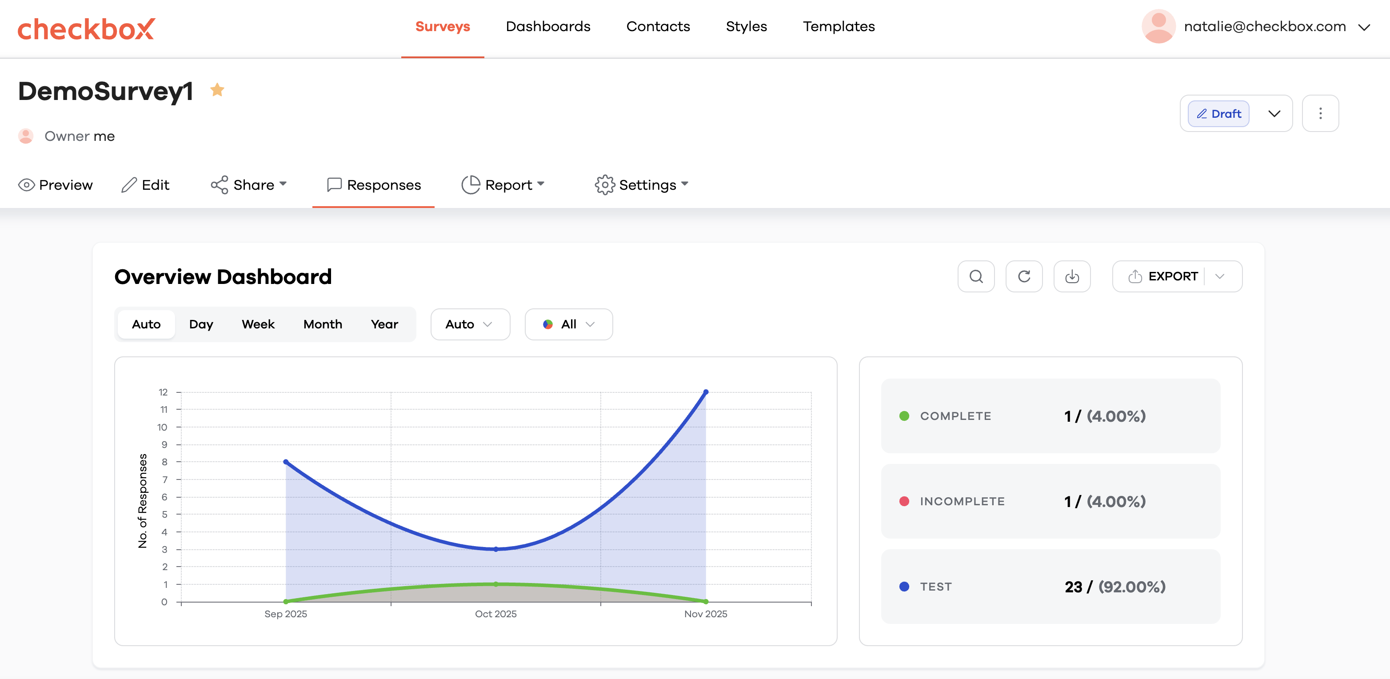Click the Edit pencil icon
The height and width of the screenshot is (679, 1390).
(x=129, y=185)
